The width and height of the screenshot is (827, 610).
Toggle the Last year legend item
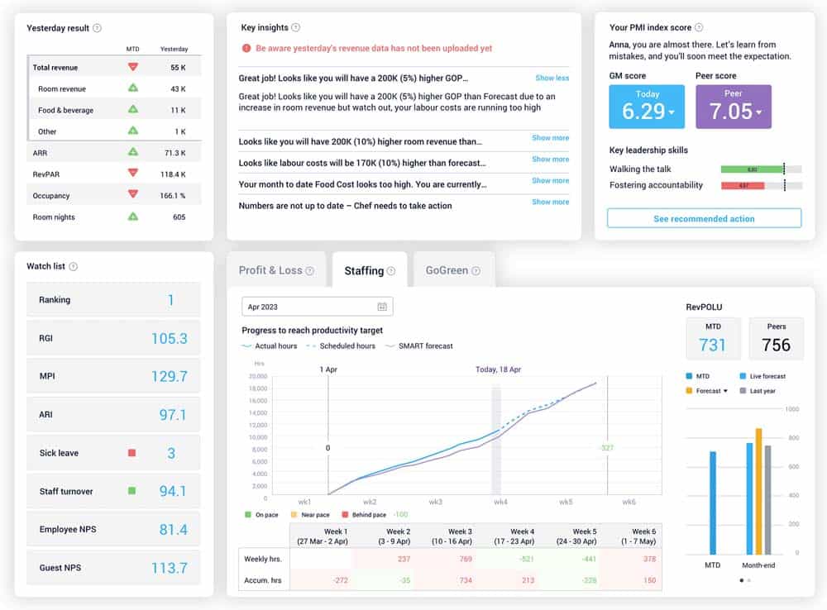757,391
